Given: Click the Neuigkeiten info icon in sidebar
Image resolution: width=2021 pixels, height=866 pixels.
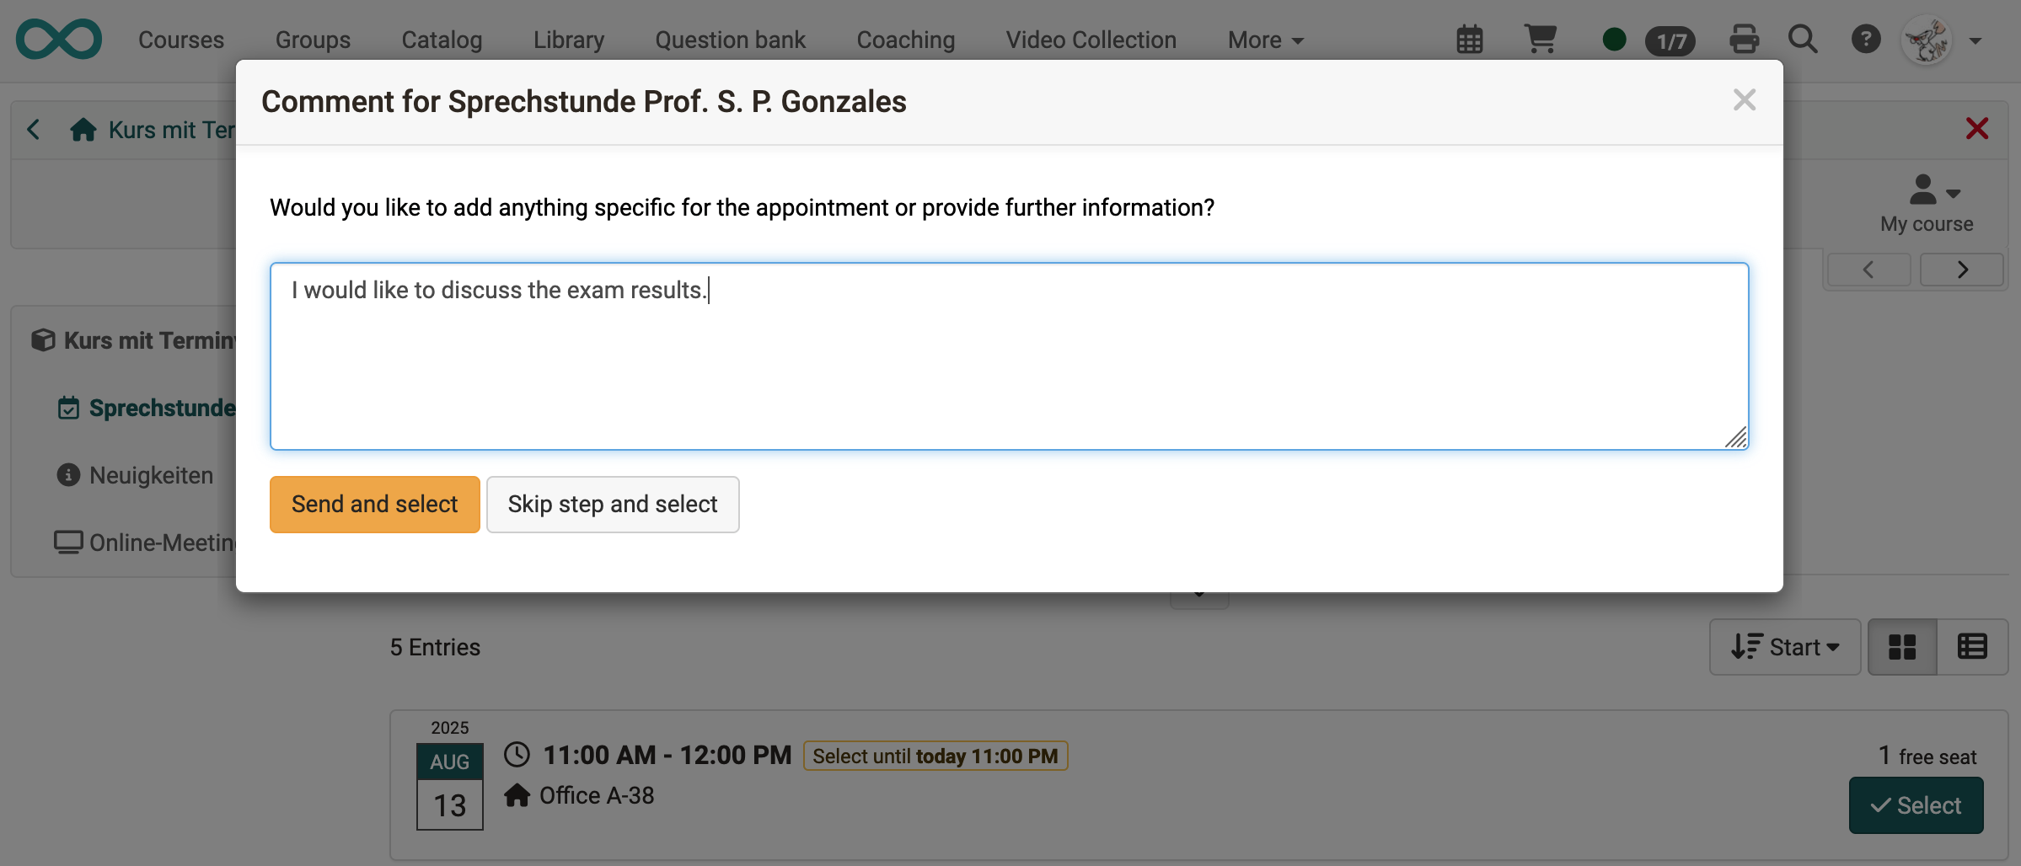Looking at the screenshot, I should tap(67, 475).
